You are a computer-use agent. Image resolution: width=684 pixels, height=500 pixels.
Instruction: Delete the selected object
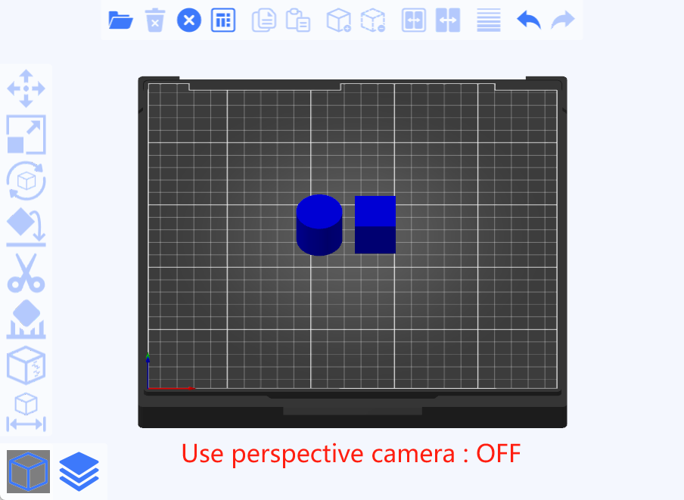(x=154, y=20)
